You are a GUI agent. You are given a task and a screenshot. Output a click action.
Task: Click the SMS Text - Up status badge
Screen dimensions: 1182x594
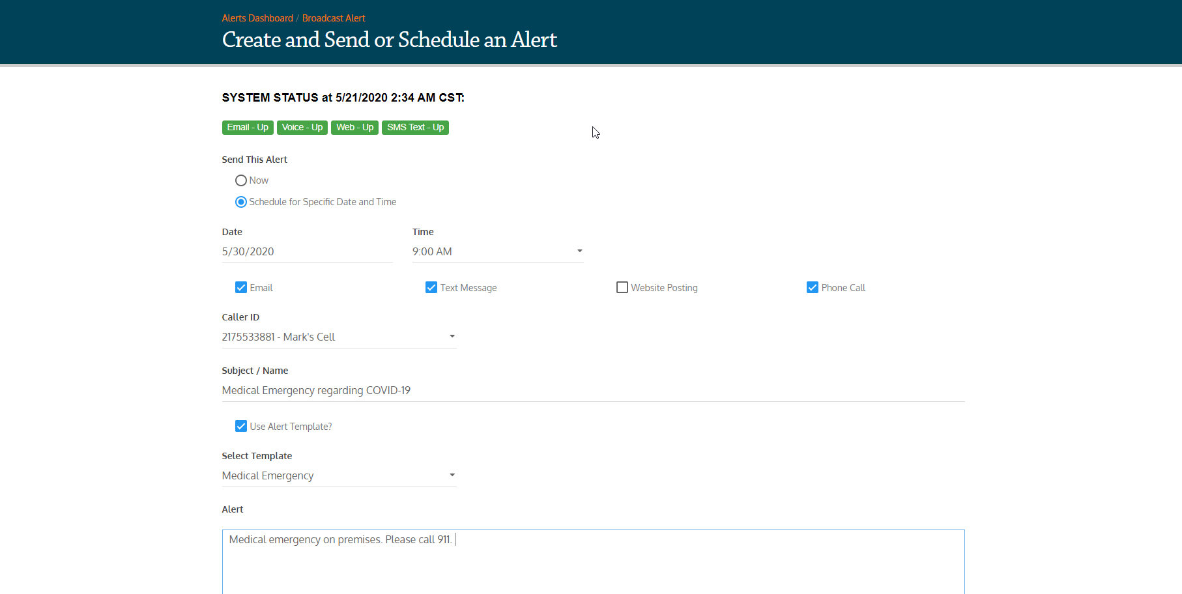point(415,128)
